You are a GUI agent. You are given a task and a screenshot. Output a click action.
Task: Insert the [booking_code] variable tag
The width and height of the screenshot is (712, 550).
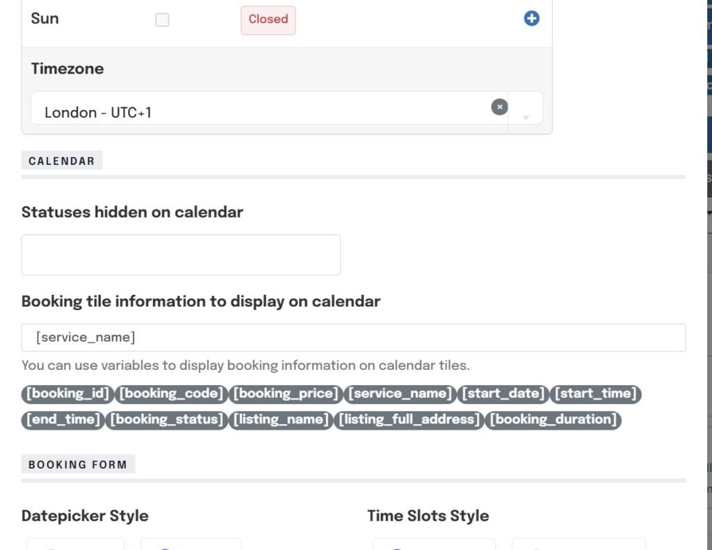[x=171, y=394]
